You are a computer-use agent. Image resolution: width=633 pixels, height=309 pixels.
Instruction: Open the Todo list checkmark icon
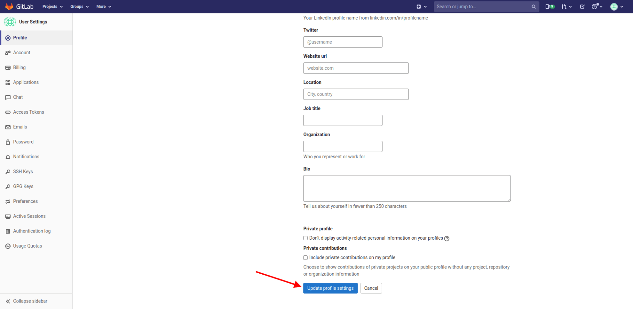tap(582, 7)
